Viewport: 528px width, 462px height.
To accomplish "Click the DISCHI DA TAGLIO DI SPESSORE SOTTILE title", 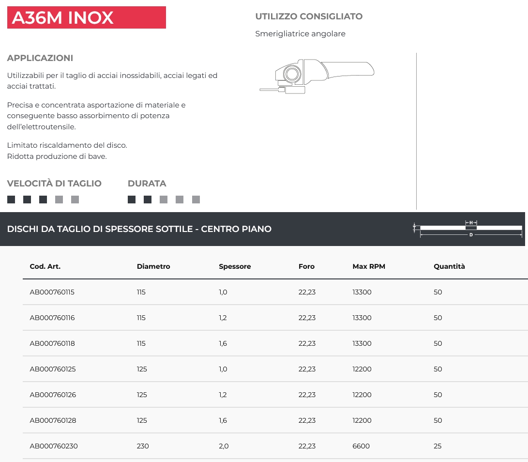I will 139,229.
